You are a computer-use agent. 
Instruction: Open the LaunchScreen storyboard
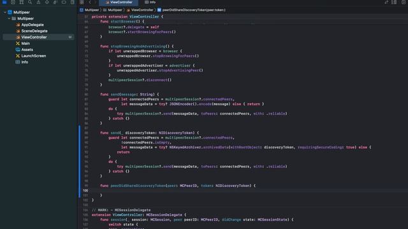34,56
